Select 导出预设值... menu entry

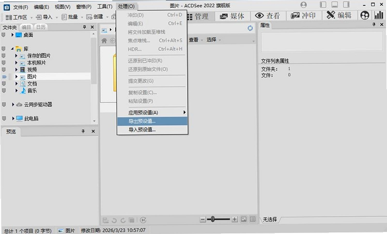point(152,121)
